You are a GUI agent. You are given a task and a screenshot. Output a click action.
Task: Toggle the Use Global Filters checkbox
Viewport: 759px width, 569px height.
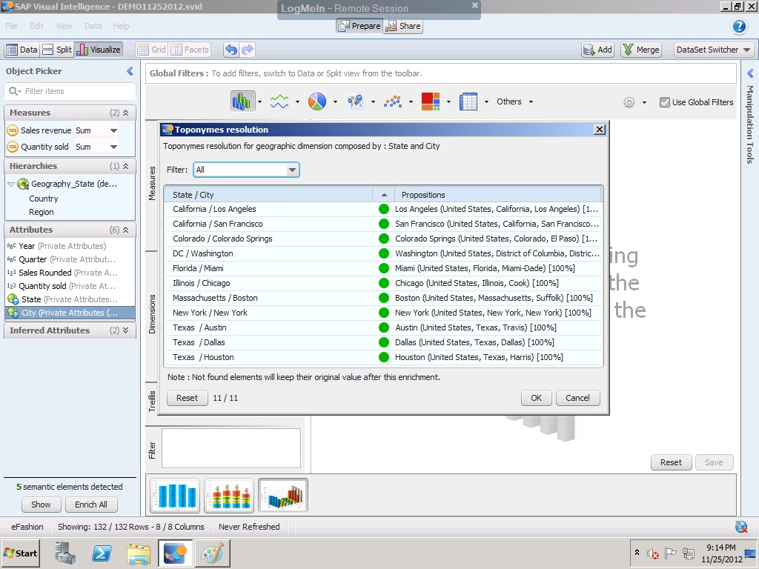[x=665, y=102]
